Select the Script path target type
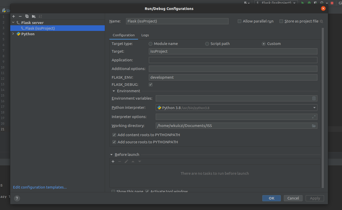 pyautogui.click(x=207, y=44)
